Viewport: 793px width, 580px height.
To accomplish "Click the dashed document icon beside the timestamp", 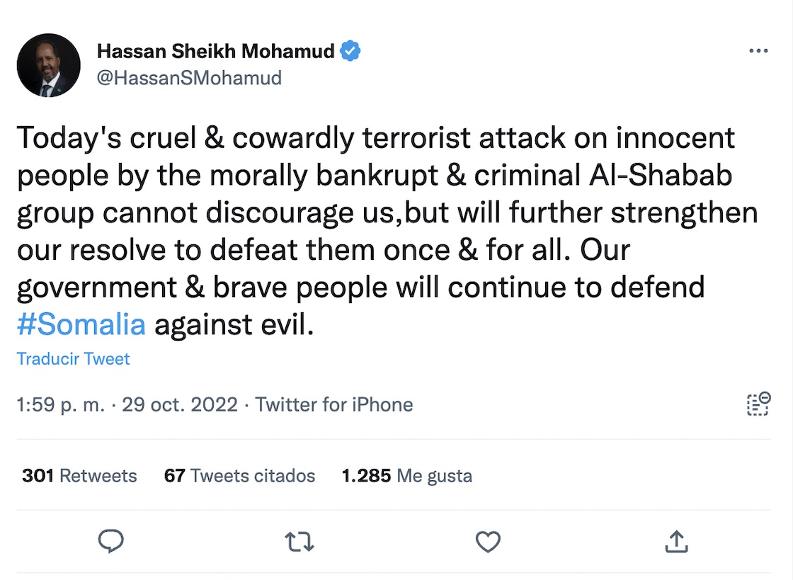I will click(758, 404).
